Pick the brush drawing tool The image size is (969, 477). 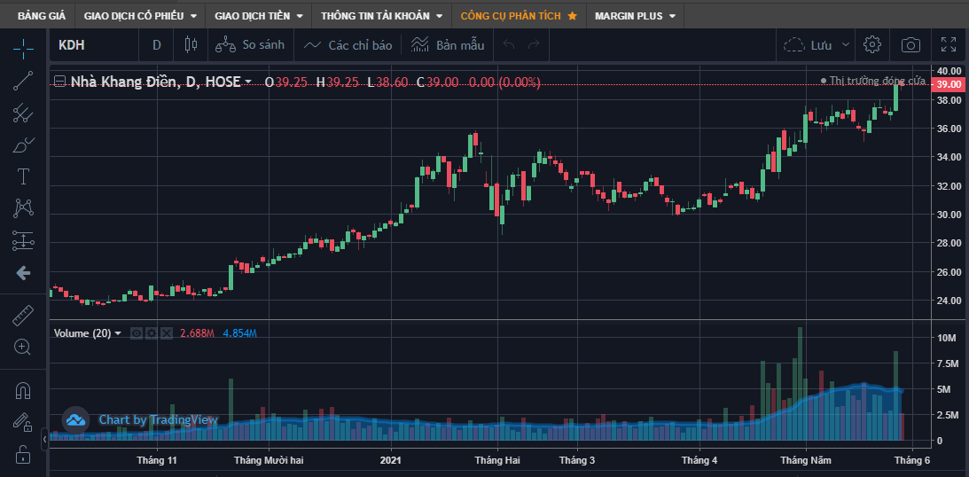point(23,145)
